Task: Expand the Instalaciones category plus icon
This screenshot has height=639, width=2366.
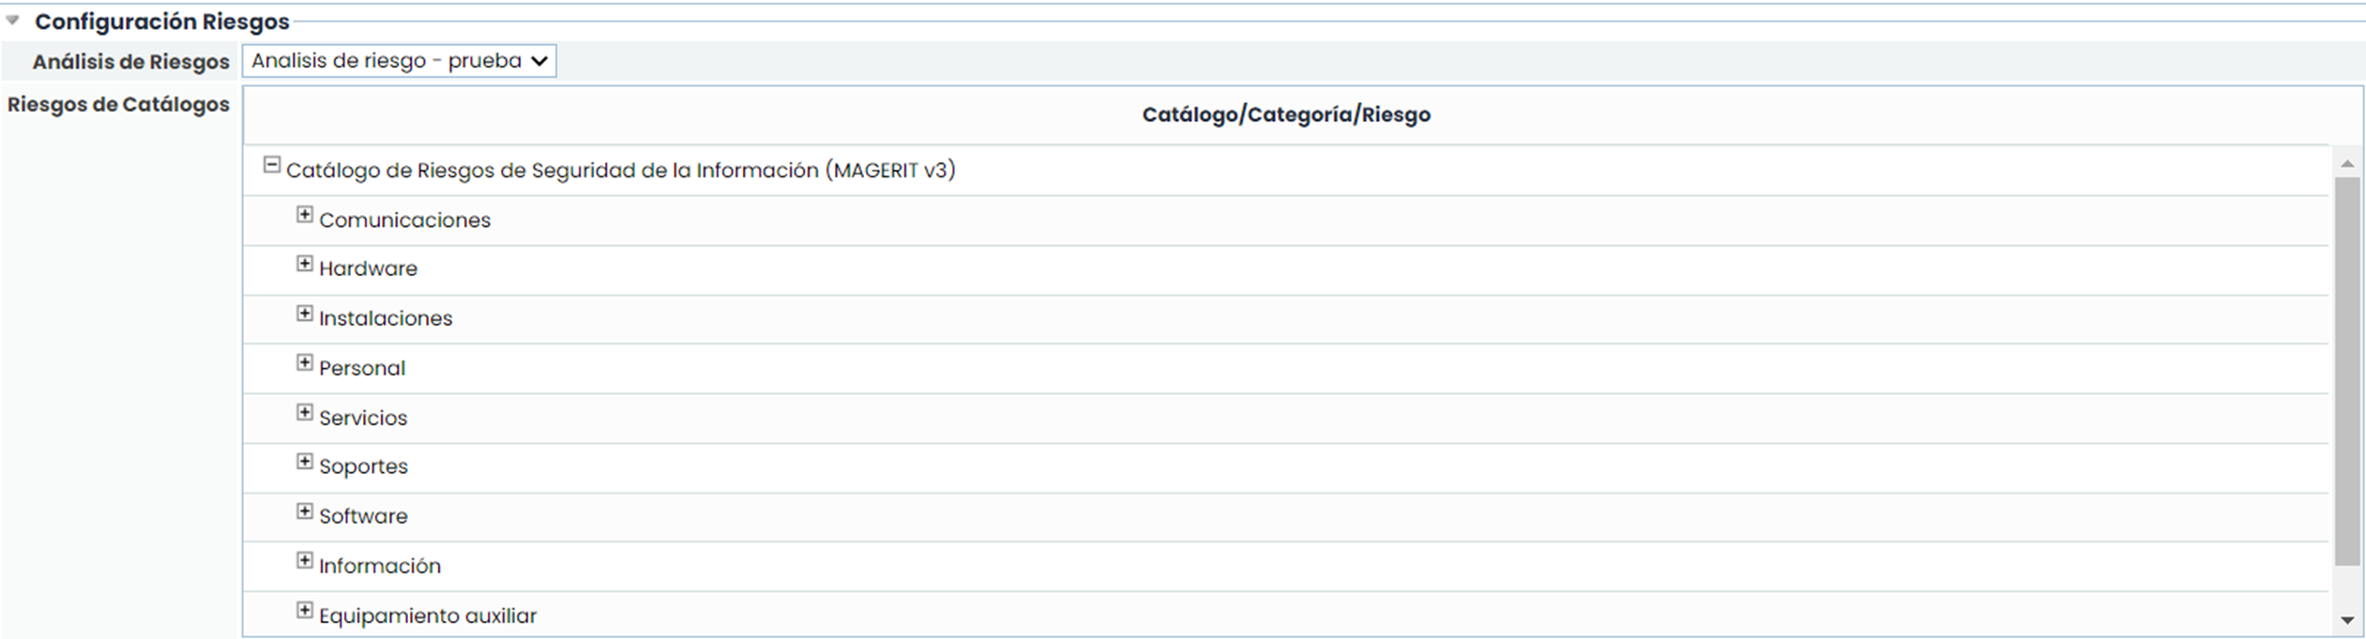Action: 304,313
